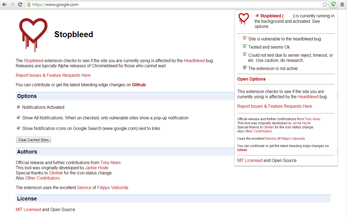Click 'The extension is not active.' text
347x217 pixels.
pyautogui.click(x=274, y=69)
